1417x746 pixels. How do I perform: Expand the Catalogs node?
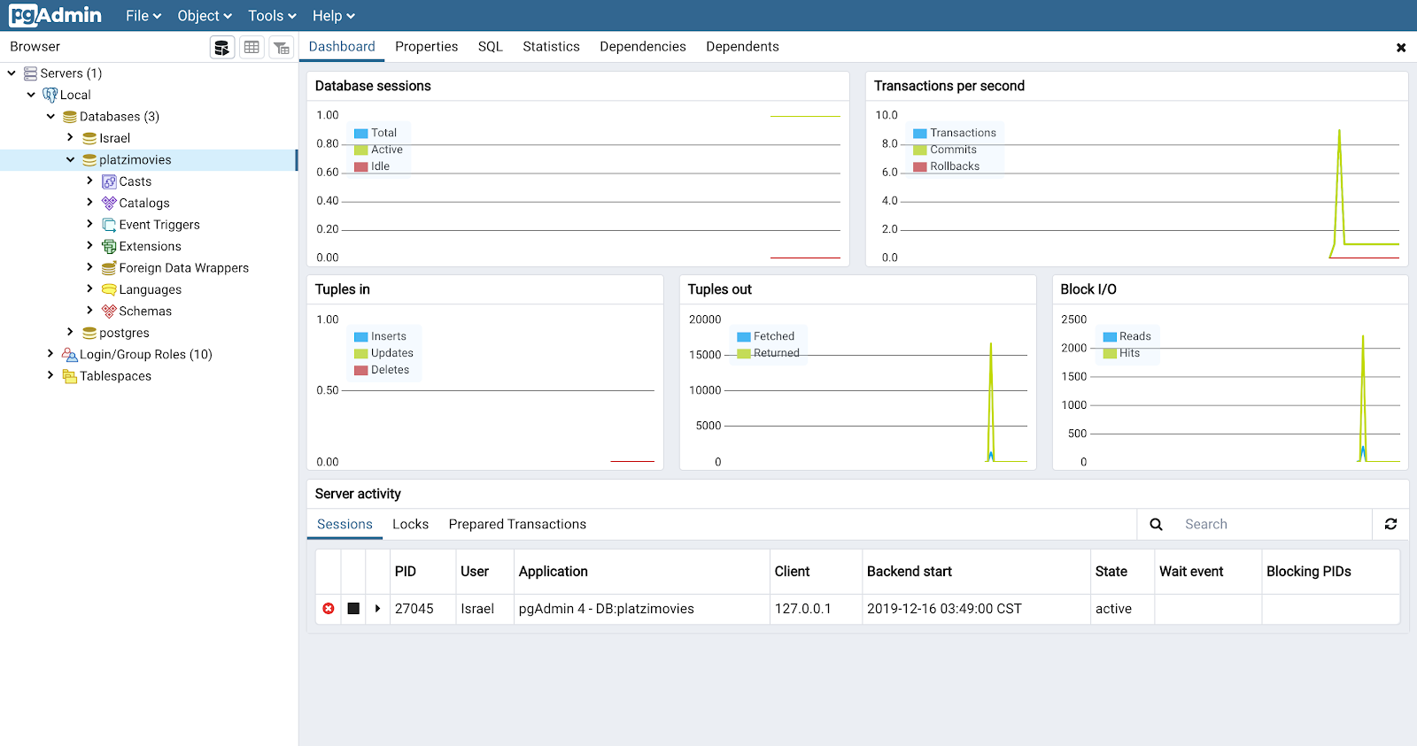[x=89, y=202]
